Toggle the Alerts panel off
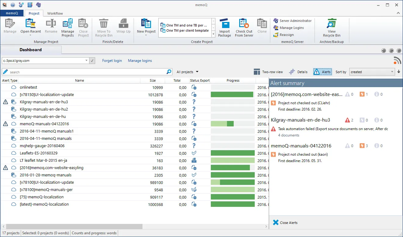The height and width of the screenshot is (237, 403). coord(322,72)
